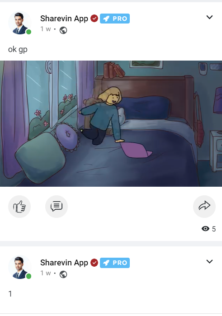This screenshot has width=222, height=316.
Task: Like the "ok gp" post with thumbs-up
Action: [x=19, y=206]
